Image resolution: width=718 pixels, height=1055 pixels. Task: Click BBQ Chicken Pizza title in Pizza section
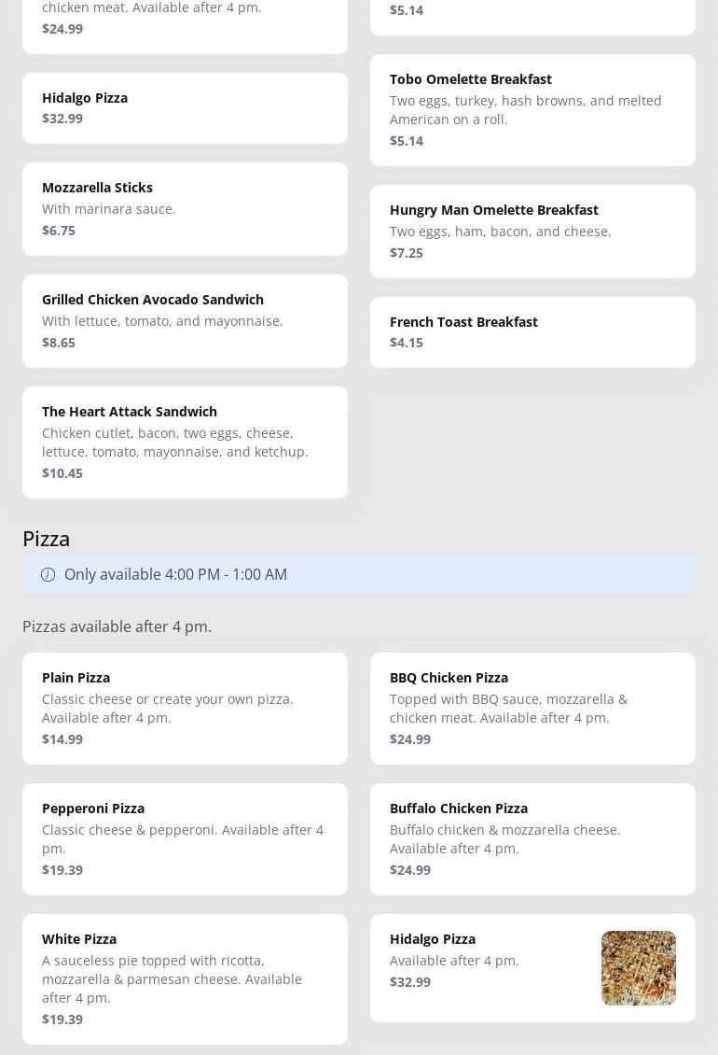click(x=449, y=677)
